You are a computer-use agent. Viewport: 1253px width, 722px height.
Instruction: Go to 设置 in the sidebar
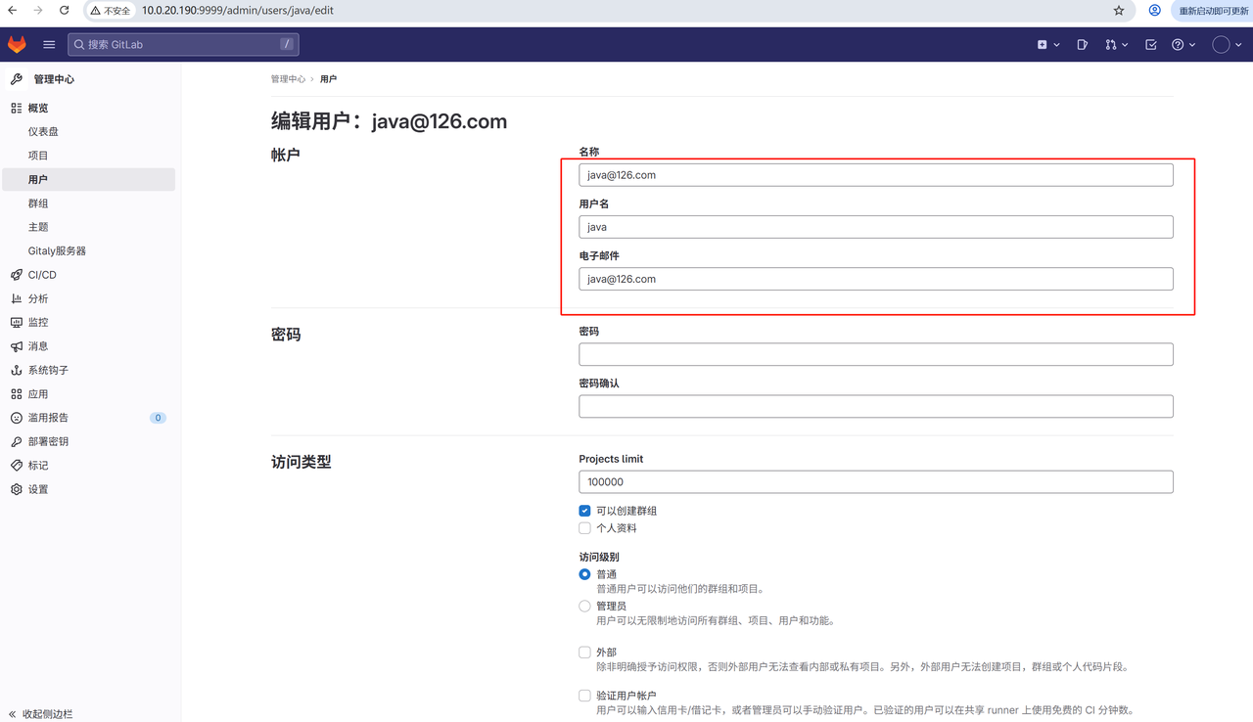(38, 489)
